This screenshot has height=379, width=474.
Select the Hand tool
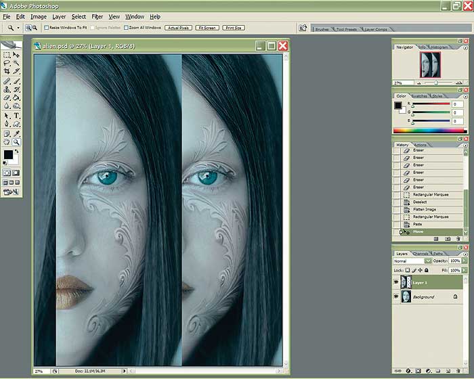[7, 142]
